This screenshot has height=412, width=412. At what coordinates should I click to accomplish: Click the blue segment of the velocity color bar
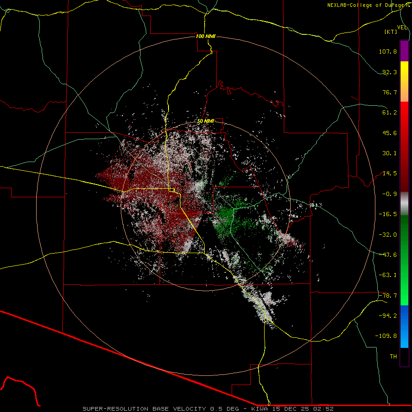pos(404,326)
